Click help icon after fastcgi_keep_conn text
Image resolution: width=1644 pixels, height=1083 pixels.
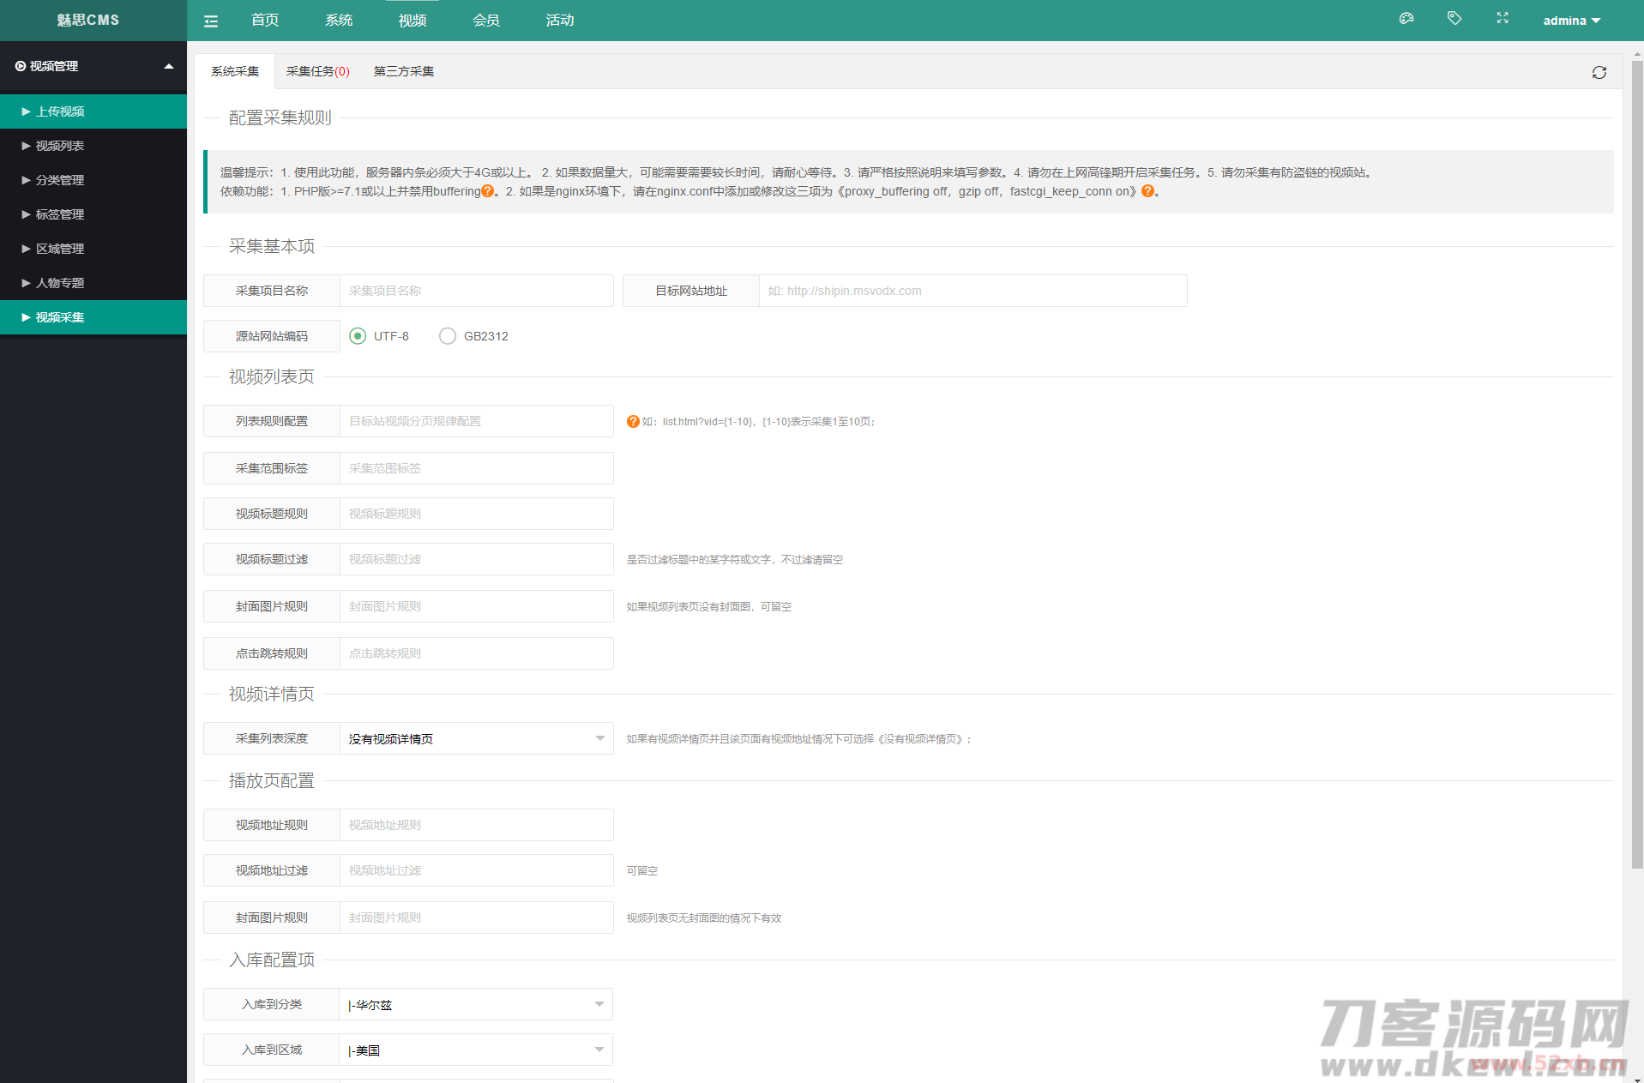(1147, 191)
